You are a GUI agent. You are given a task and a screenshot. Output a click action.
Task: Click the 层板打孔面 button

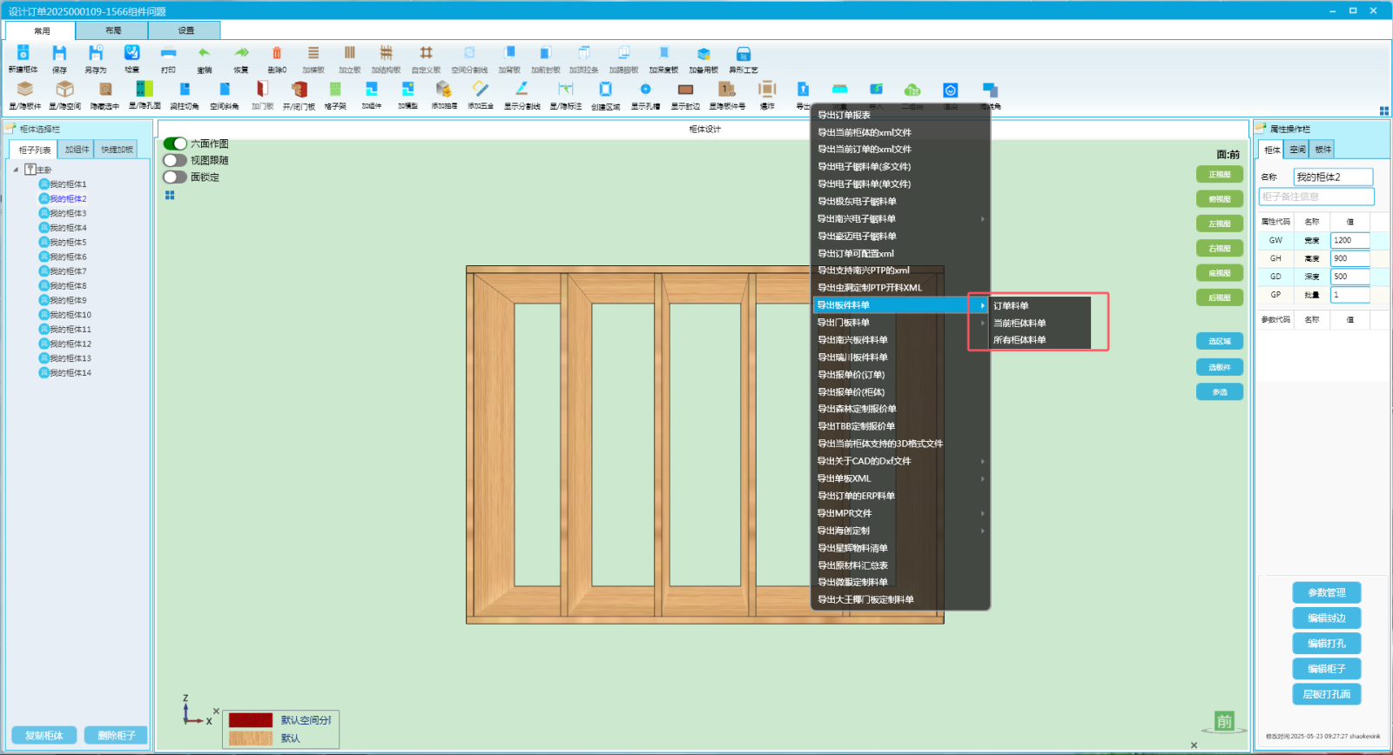point(1327,694)
